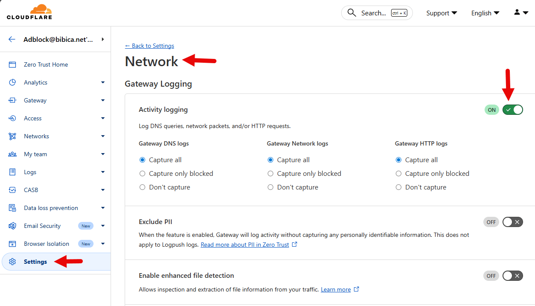The width and height of the screenshot is (535, 306).
Task: Click the back arrow icon beside account name
Action: tap(12, 39)
